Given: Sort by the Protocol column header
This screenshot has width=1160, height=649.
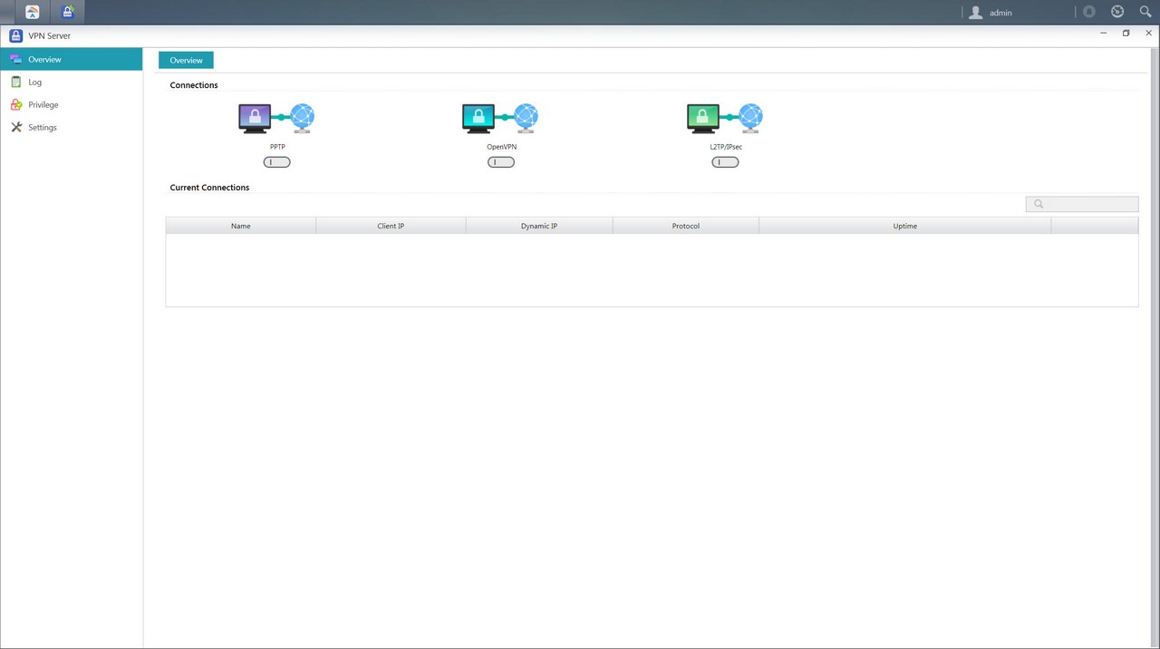Looking at the screenshot, I should 686,226.
